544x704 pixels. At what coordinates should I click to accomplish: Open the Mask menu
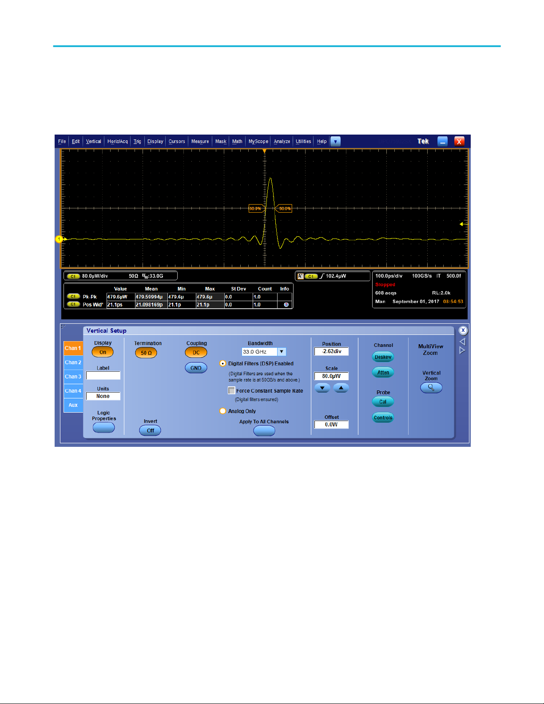(x=221, y=142)
